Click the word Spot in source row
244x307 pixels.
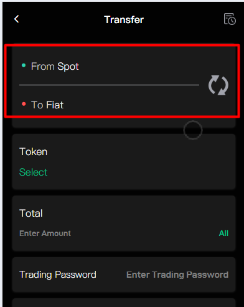coord(68,67)
